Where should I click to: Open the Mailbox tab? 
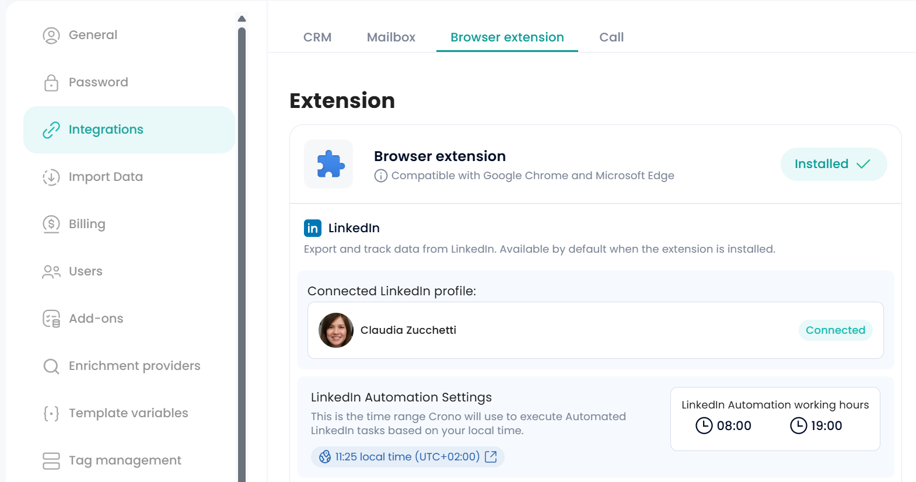click(x=391, y=37)
